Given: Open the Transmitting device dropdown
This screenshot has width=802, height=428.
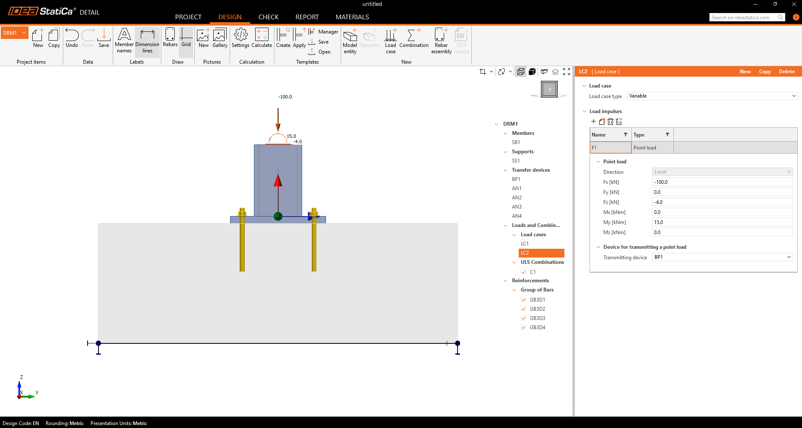Looking at the screenshot, I should (x=722, y=257).
